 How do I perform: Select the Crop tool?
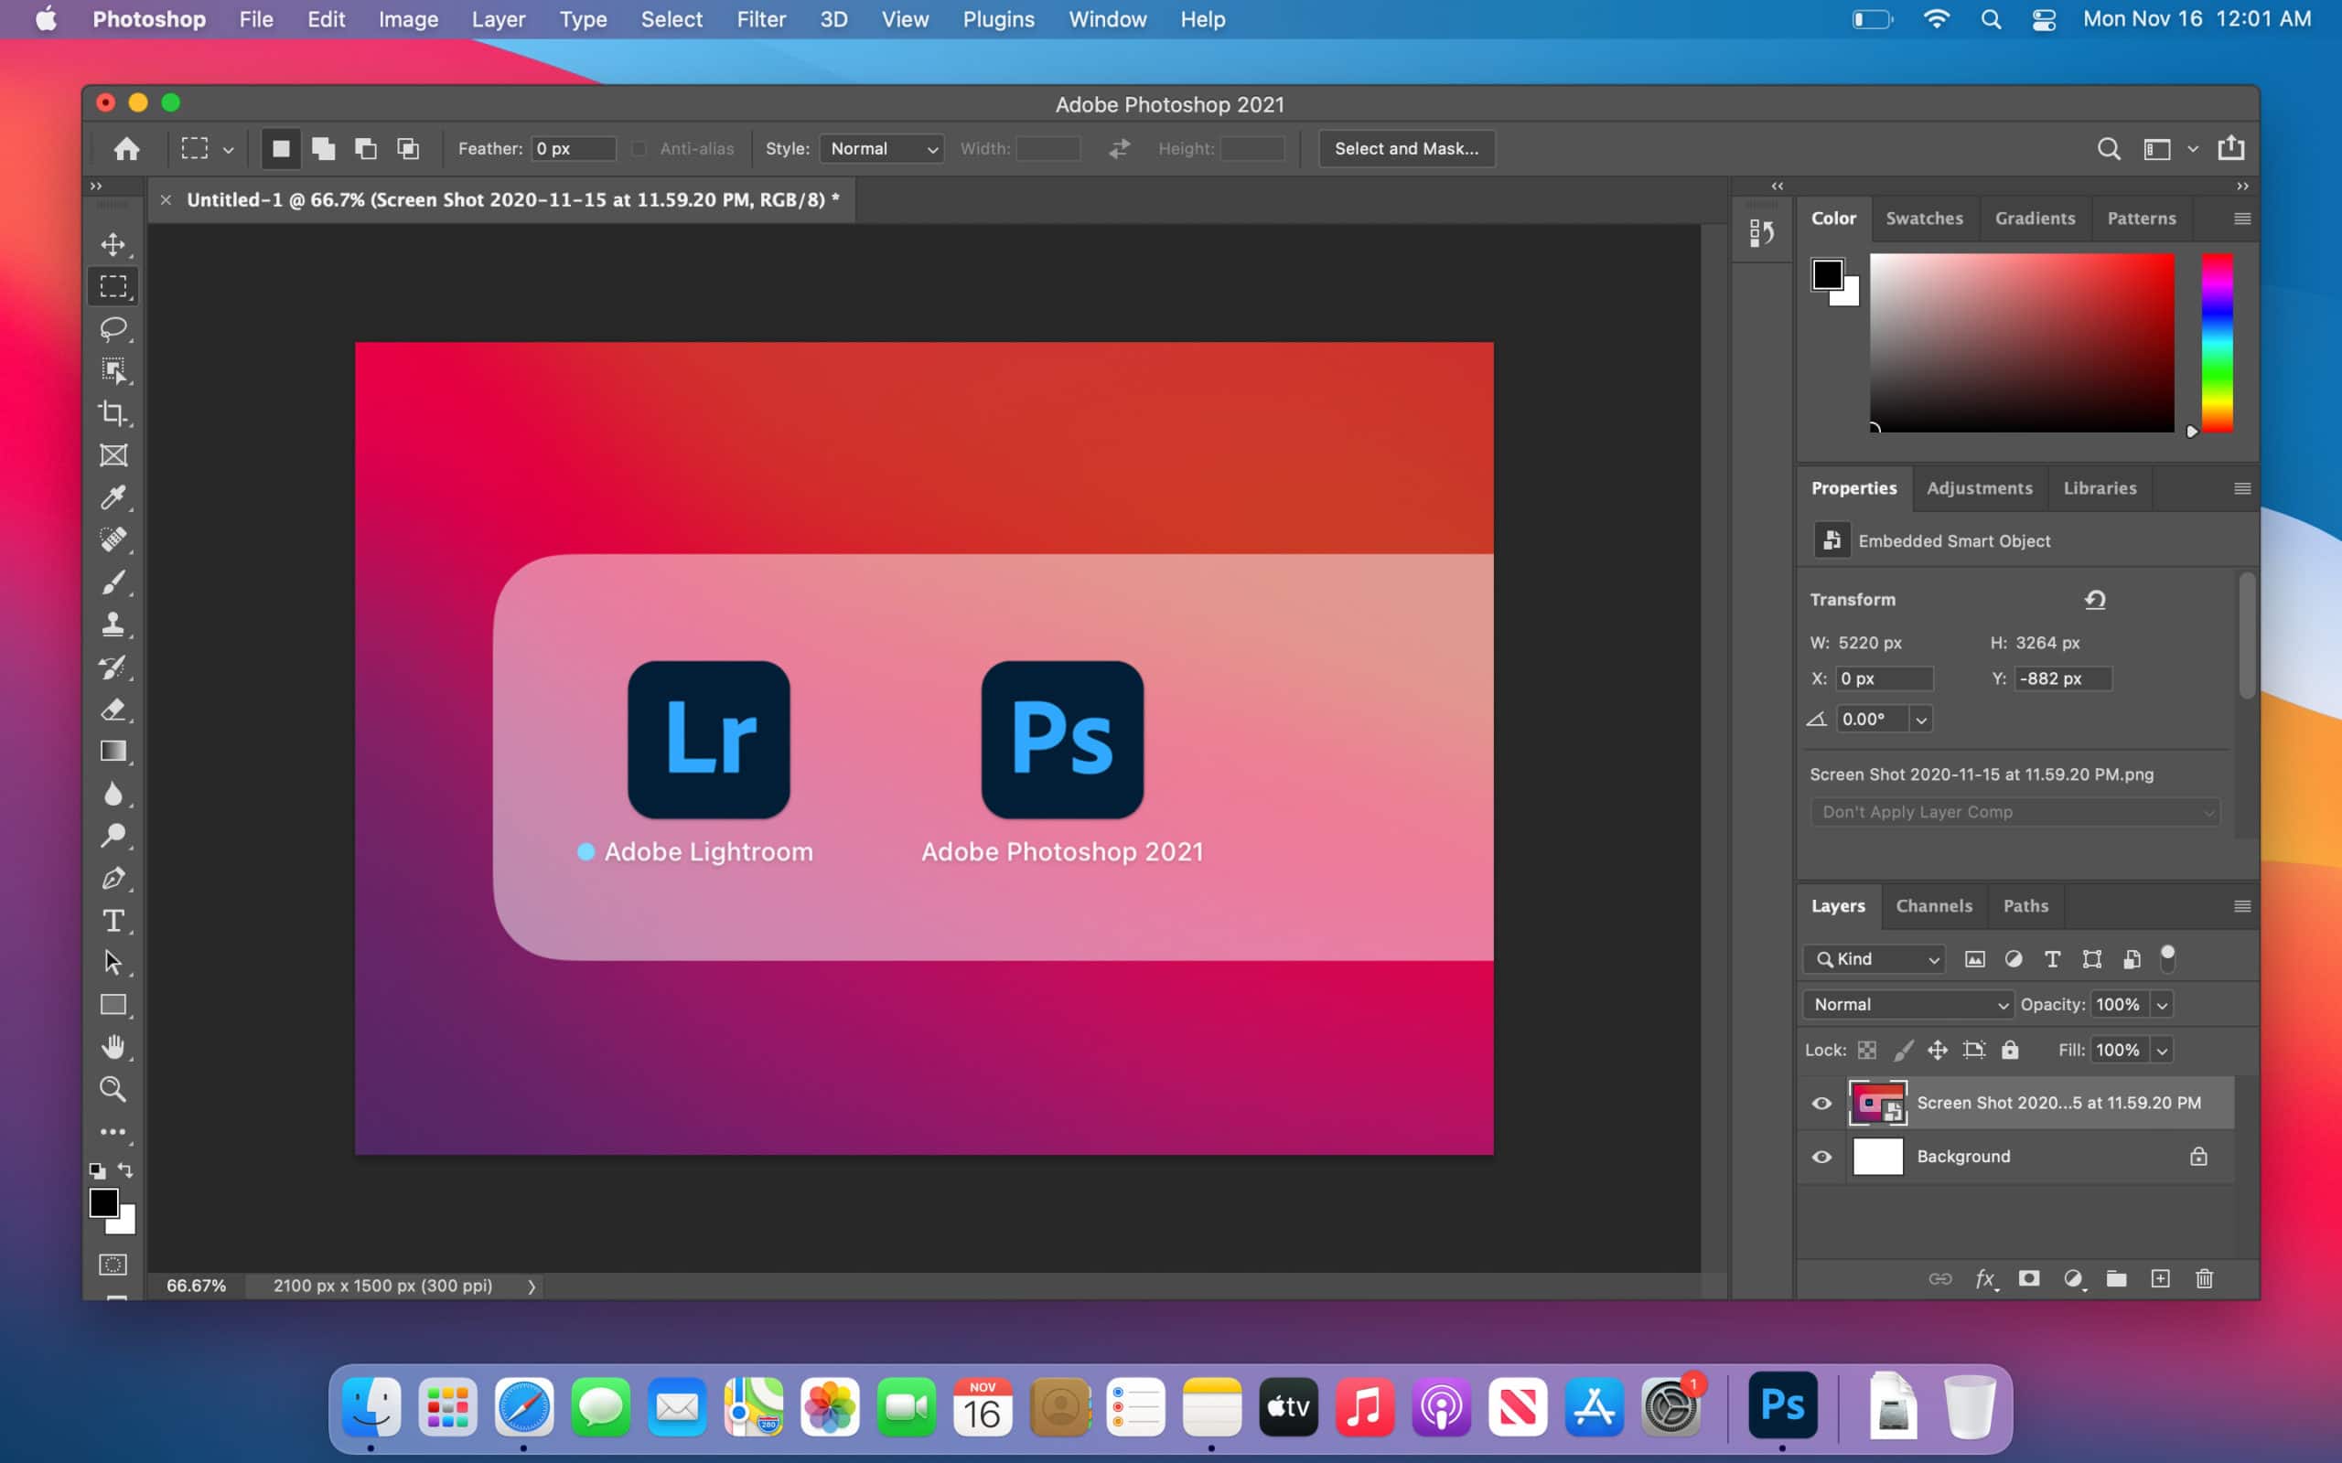pos(113,413)
